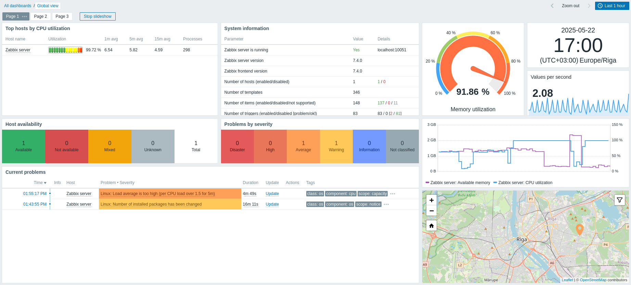Open the map filter funnel icon
Image resolution: width=631 pixels, height=285 pixels.
[x=619, y=200]
